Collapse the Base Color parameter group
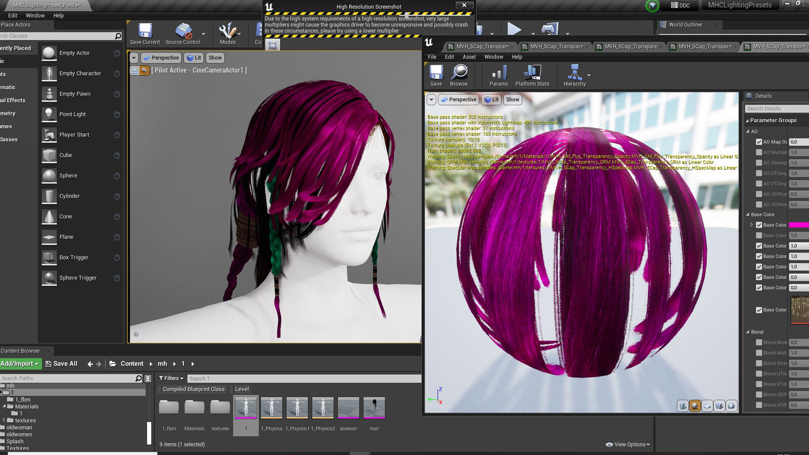This screenshot has height=455, width=809. coord(748,214)
